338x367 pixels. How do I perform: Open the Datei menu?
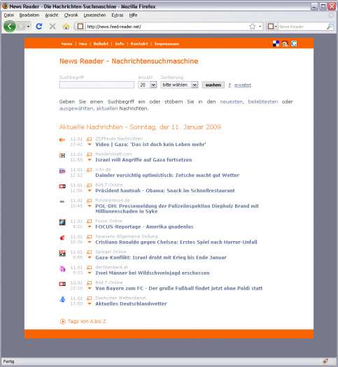point(9,15)
